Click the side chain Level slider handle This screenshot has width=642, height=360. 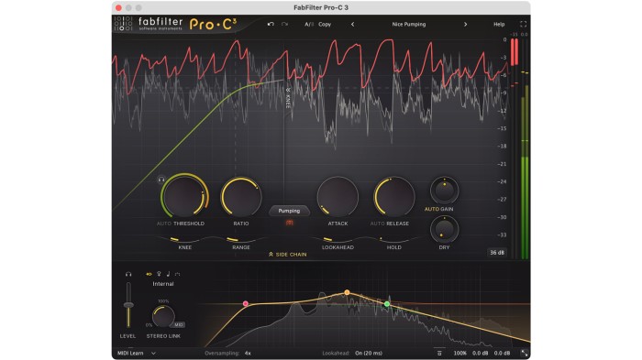click(x=128, y=305)
